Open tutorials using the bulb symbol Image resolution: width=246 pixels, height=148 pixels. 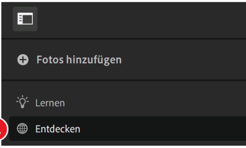pyautogui.click(x=22, y=103)
